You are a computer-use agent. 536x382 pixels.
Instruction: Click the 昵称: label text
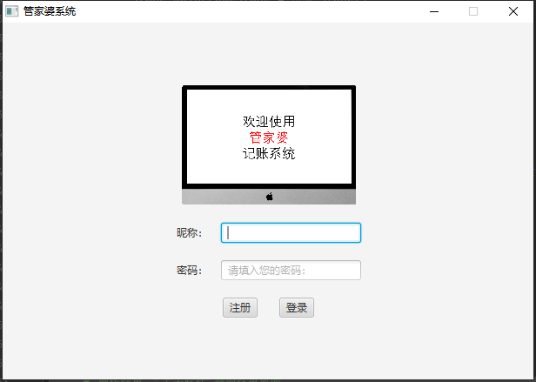189,233
